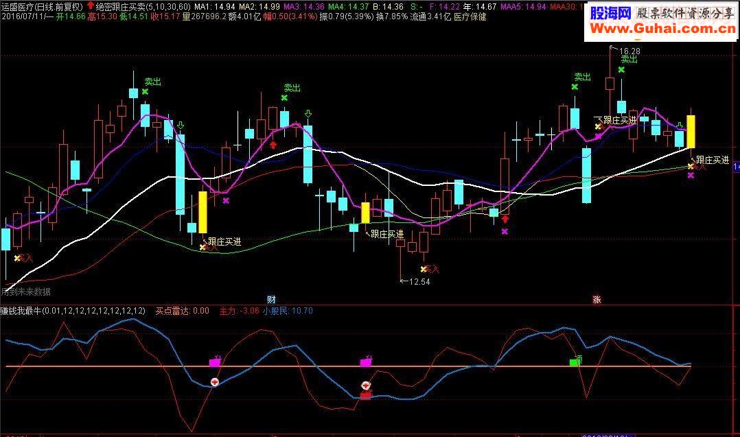Click the date 2016/07/11 in the header
The width and height of the screenshot is (740, 437).
(x=23, y=17)
